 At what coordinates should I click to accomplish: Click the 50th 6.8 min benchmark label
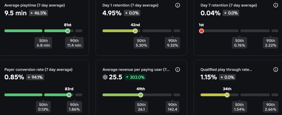pos(43,43)
